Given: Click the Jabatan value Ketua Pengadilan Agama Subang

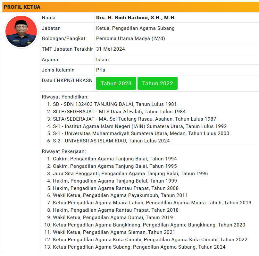Looking at the screenshot, I should 135,28.
